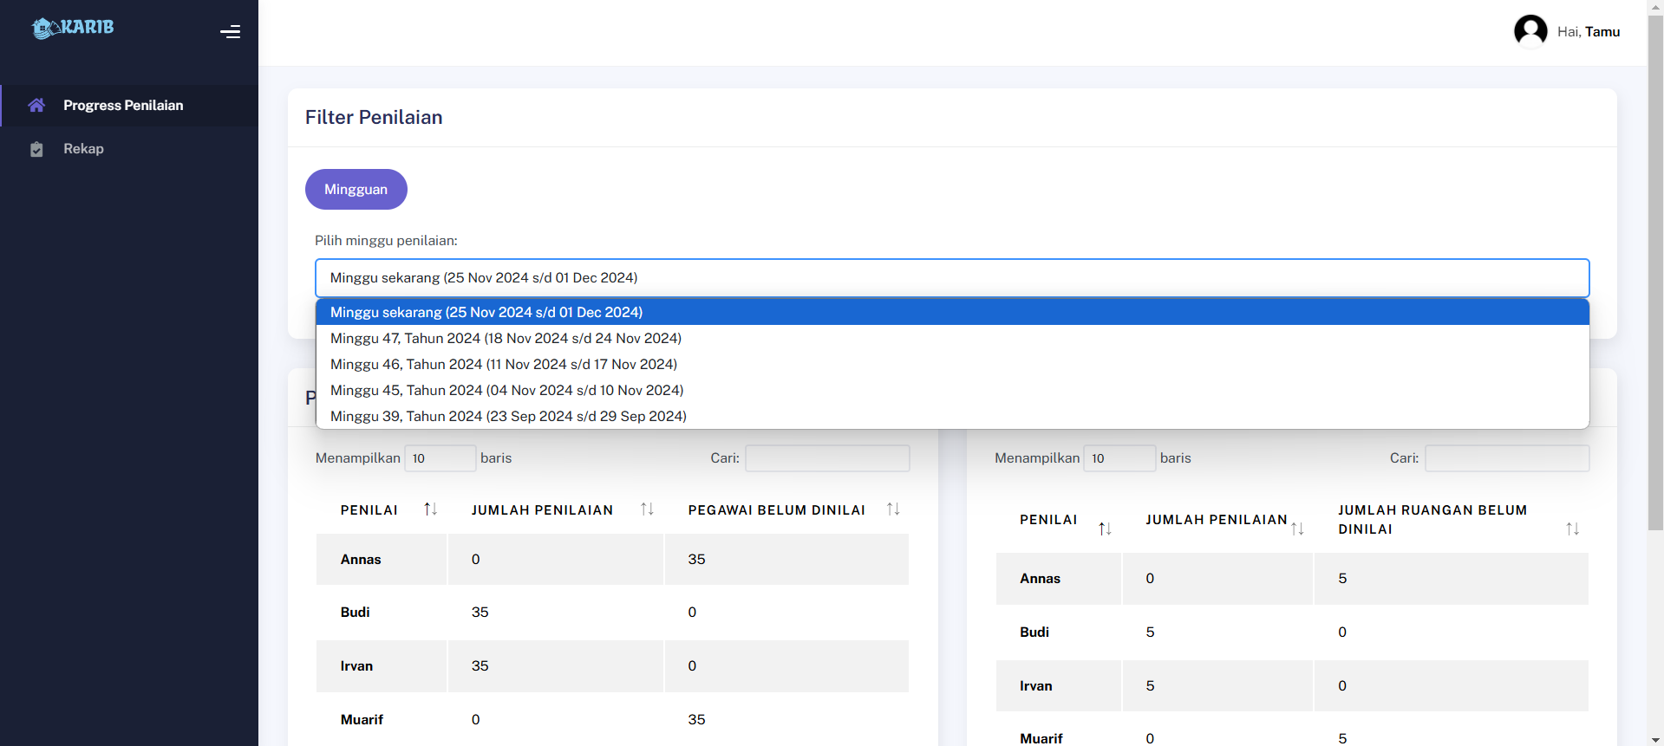1664x746 pixels.
Task: Open the Rekap menu item
Action: click(83, 149)
